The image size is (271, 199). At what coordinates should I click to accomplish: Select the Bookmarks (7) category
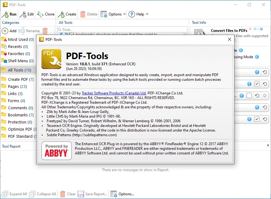(x=18, y=115)
